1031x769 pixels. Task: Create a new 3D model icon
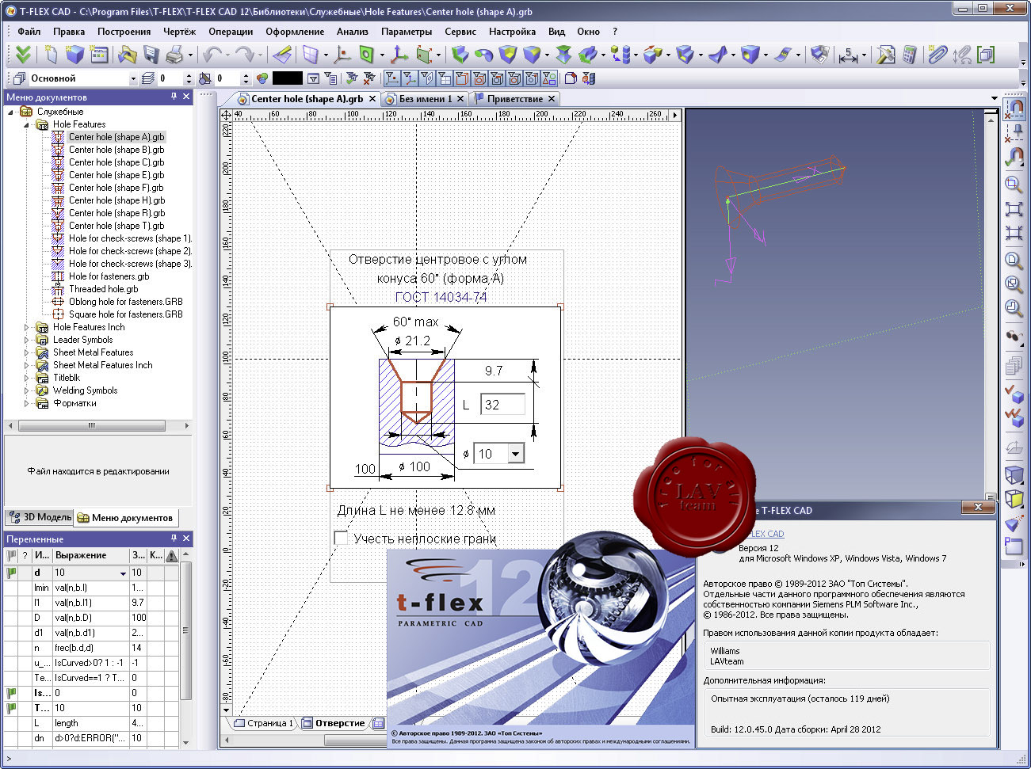click(x=74, y=55)
